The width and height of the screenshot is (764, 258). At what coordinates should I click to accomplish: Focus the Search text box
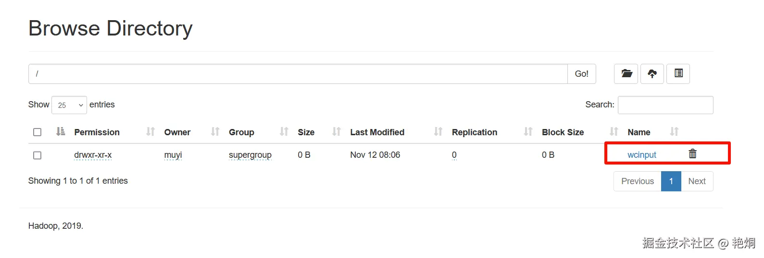665,105
